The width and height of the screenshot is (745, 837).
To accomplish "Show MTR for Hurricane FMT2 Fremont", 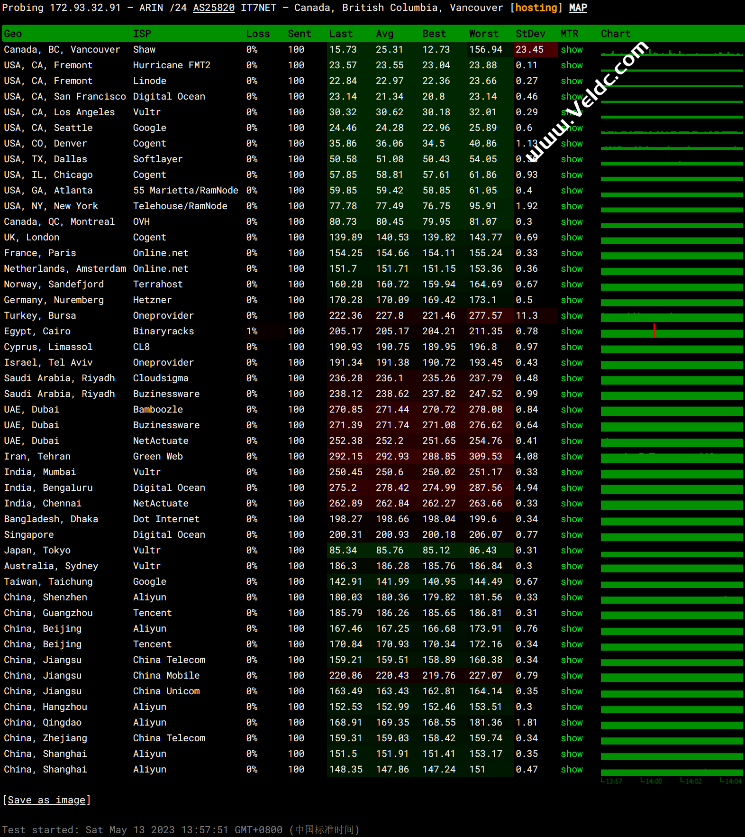I will point(572,65).
